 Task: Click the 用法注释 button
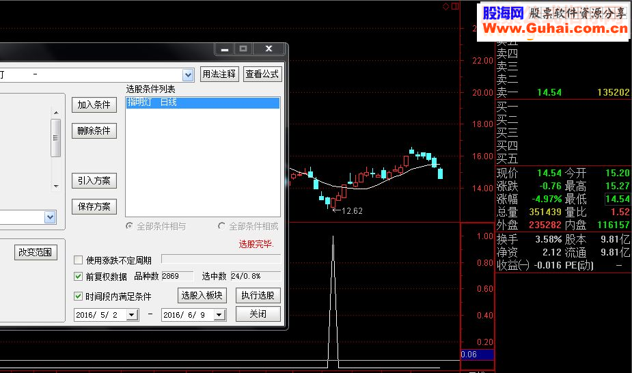(x=219, y=74)
